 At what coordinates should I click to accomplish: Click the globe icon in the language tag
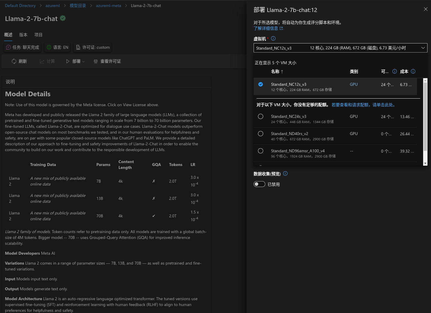49,47
